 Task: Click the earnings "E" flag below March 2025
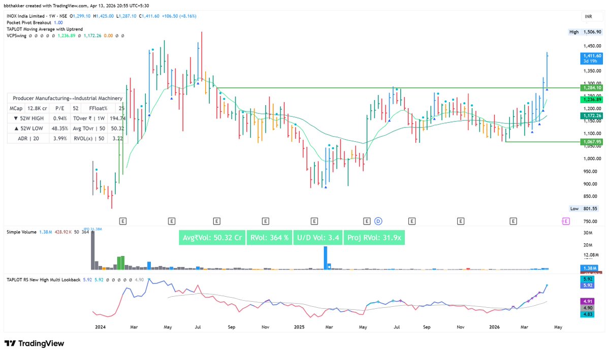coord(313,221)
